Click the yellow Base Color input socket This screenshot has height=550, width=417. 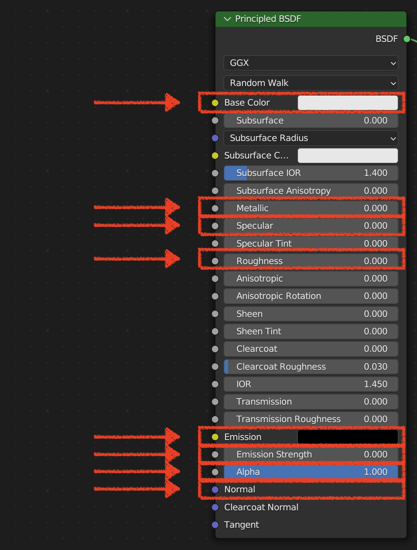coord(215,103)
